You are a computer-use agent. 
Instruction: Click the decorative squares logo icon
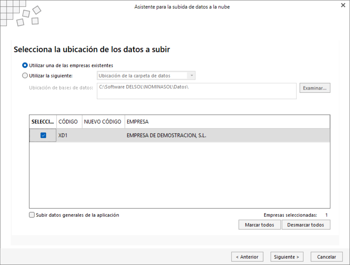tap(21, 13)
